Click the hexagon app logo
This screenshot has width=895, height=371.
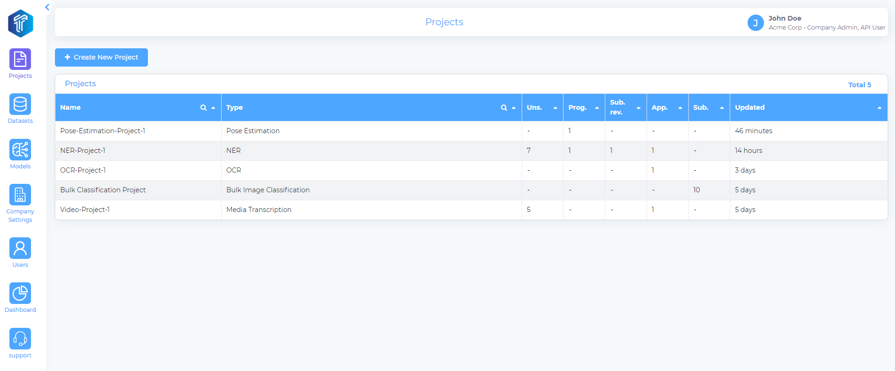point(21,23)
